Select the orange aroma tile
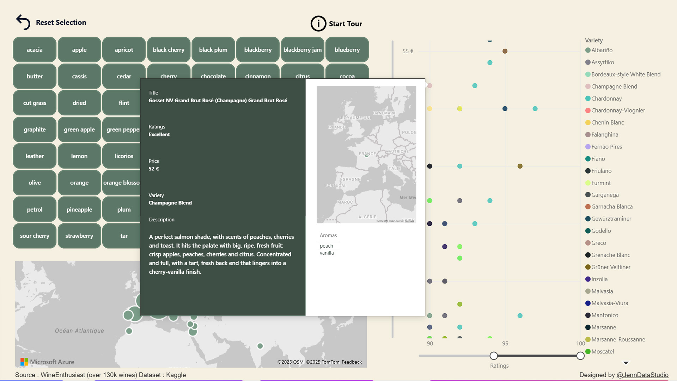 pyautogui.click(x=79, y=183)
